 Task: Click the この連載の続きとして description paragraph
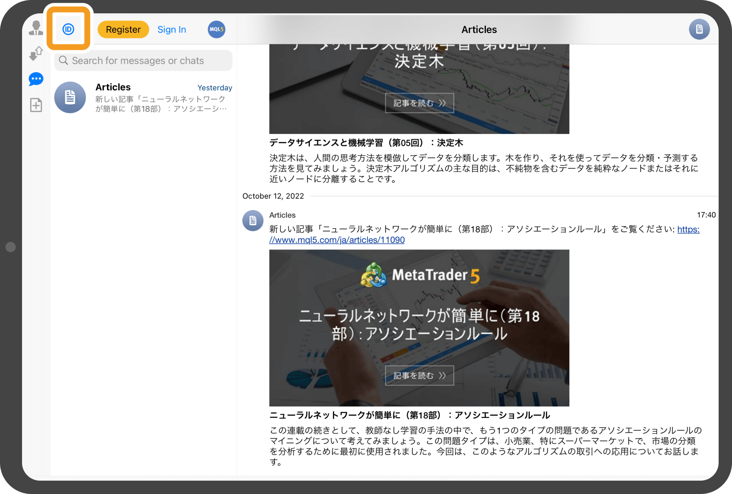pyautogui.click(x=486, y=446)
